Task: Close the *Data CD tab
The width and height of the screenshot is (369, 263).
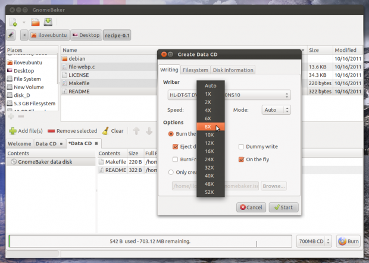Action: [x=96, y=143]
